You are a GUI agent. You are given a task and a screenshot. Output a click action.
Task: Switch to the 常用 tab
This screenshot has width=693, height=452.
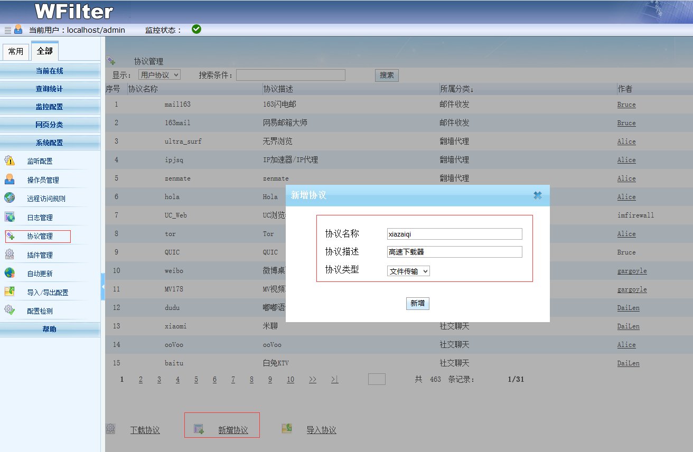coord(16,52)
